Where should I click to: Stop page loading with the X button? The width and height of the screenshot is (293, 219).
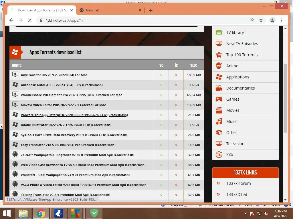pos(30,20)
